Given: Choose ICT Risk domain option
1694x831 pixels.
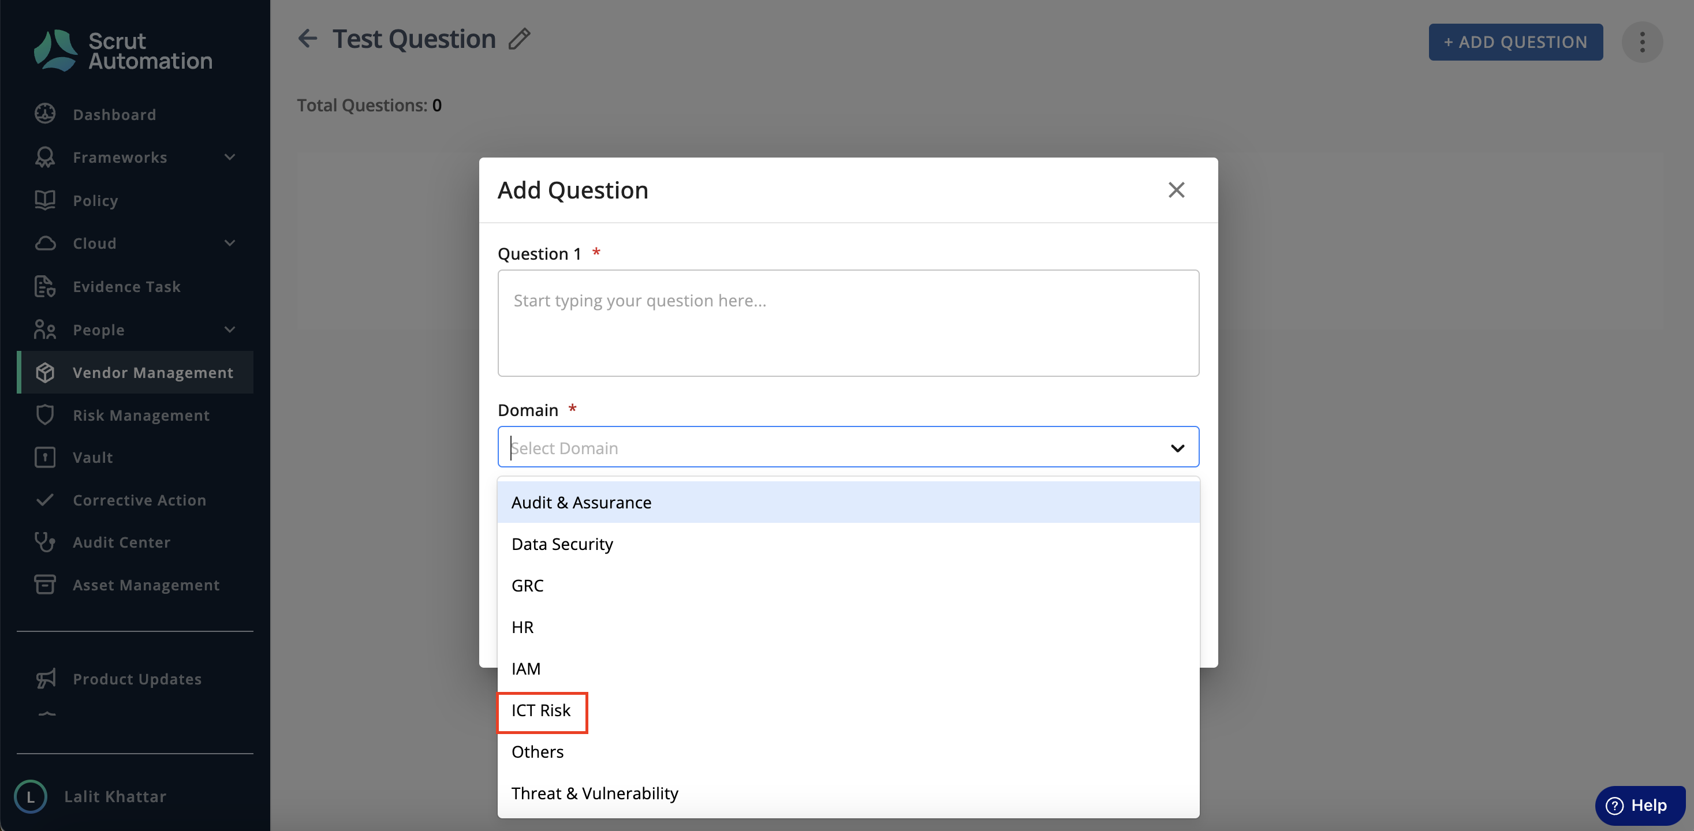Looking at the screenshot, I should 848,710.
